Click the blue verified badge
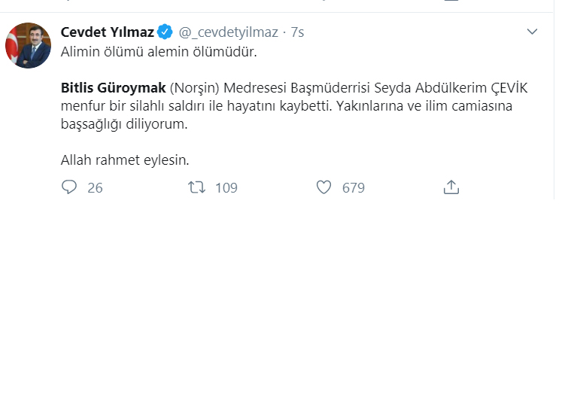This screenshot has height=404, width=574. [166, 32]
